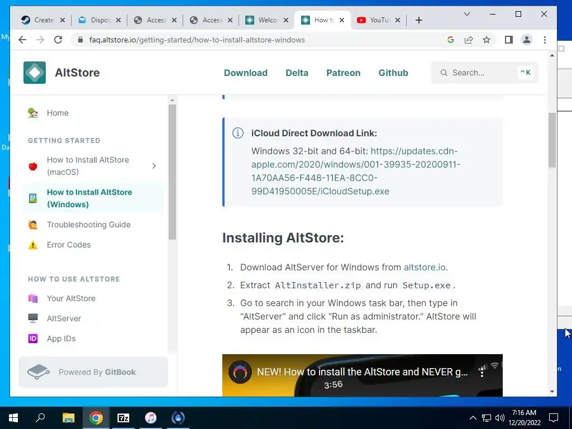Close the Dispos tab
This screenshot has width=572, height=429.
pos(118,20)
